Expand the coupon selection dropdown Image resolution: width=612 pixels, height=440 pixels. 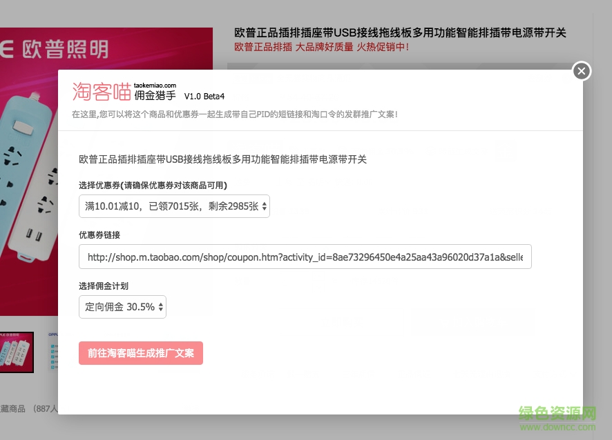tap(174, 206)
